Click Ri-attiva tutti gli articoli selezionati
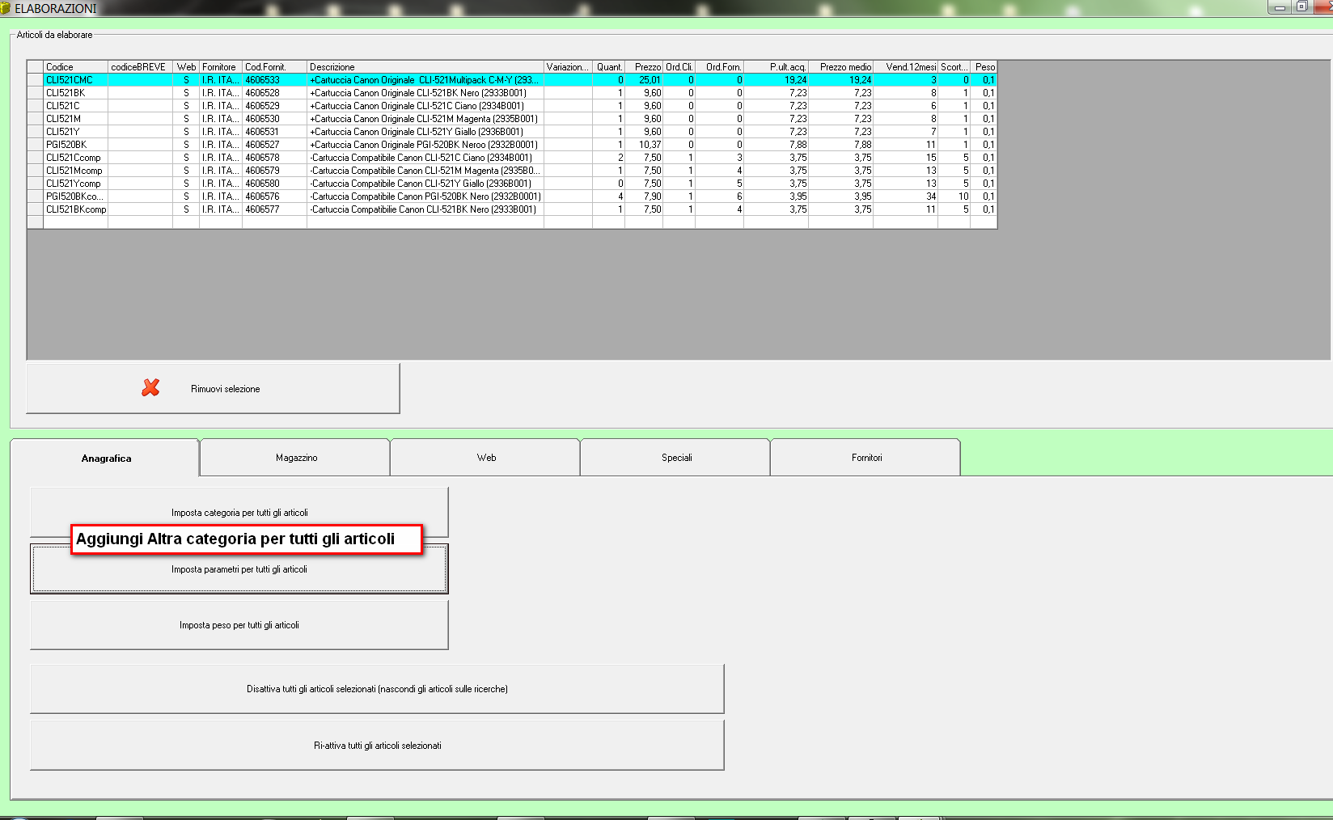This screenshot has width=1333, height=820. [x=377, y=746]
